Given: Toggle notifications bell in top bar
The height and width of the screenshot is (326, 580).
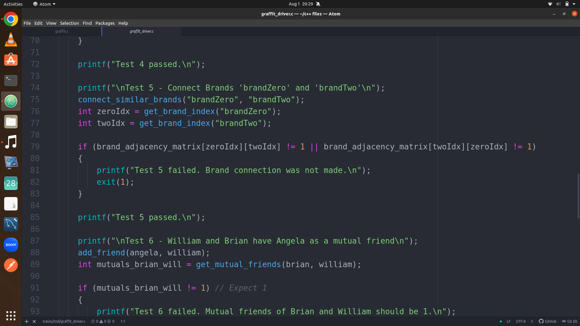Looking at the screenshot, I should point(318,4).
